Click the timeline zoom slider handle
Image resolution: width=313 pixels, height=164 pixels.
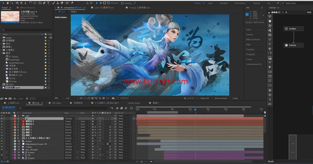[142, 161]
